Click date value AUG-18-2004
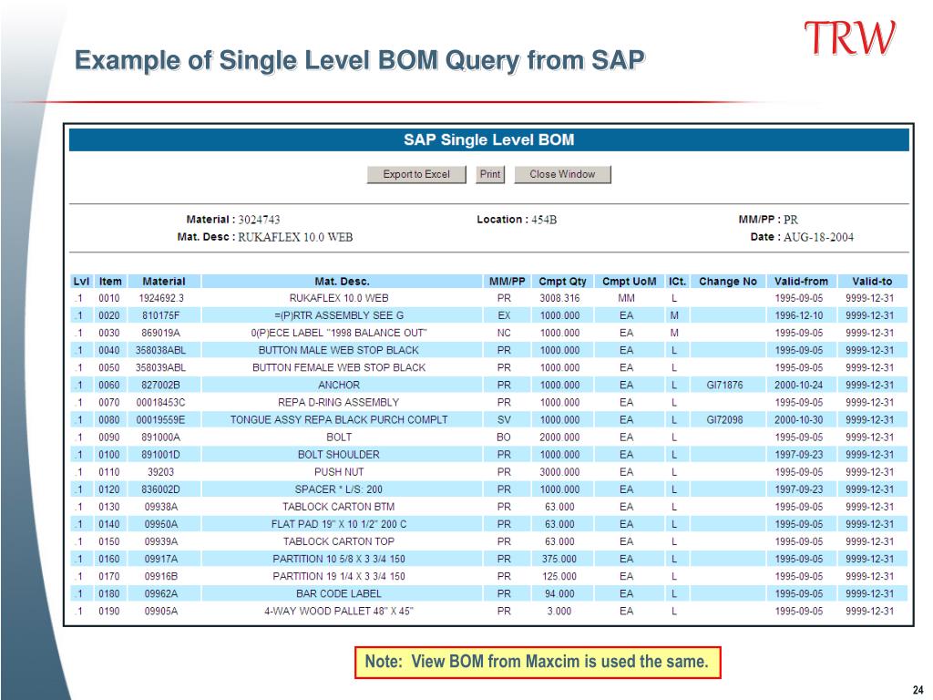 pyautogui.click(x=818, y=237)
